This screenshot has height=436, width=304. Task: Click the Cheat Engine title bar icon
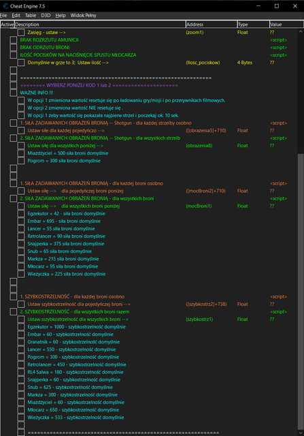pyautogui.click(x=5, y=6)
